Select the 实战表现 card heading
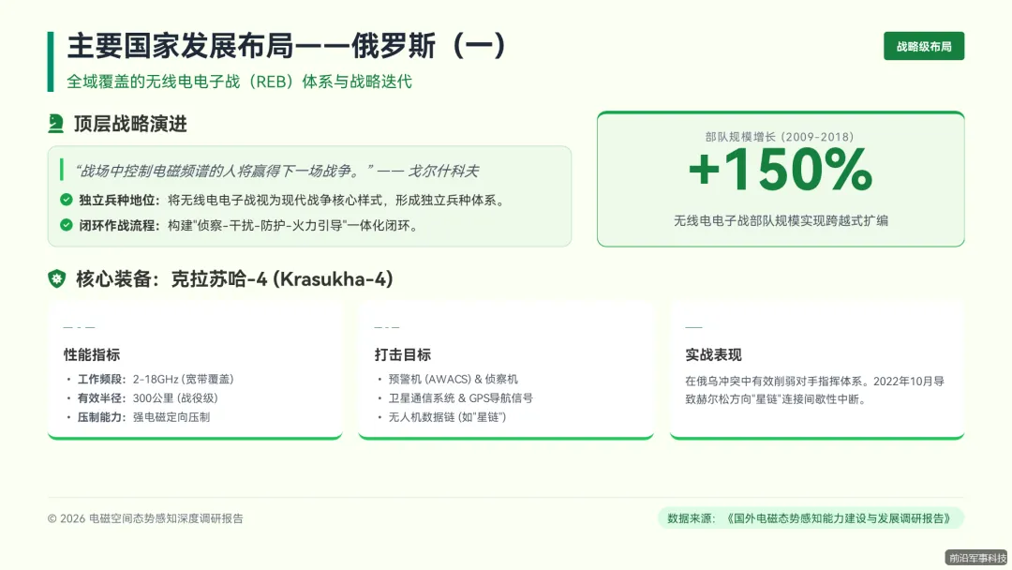 [714, 355]
